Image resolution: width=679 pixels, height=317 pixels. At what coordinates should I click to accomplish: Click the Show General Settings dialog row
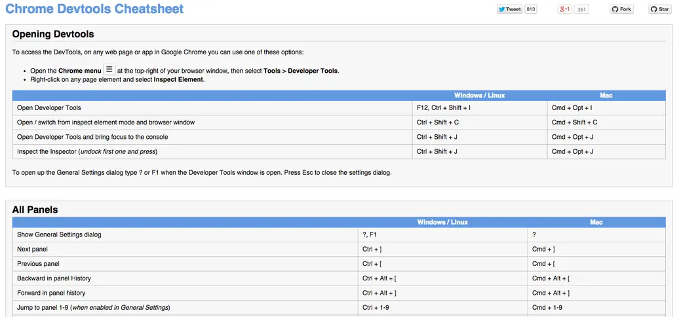[x=59, y=234]
